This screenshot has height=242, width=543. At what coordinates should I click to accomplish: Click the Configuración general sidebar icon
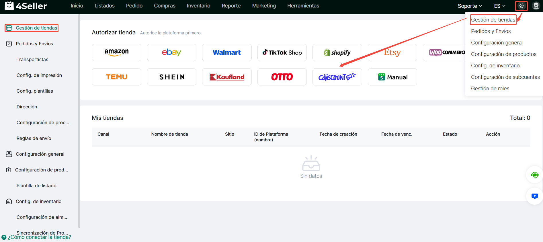pos(9,154)
